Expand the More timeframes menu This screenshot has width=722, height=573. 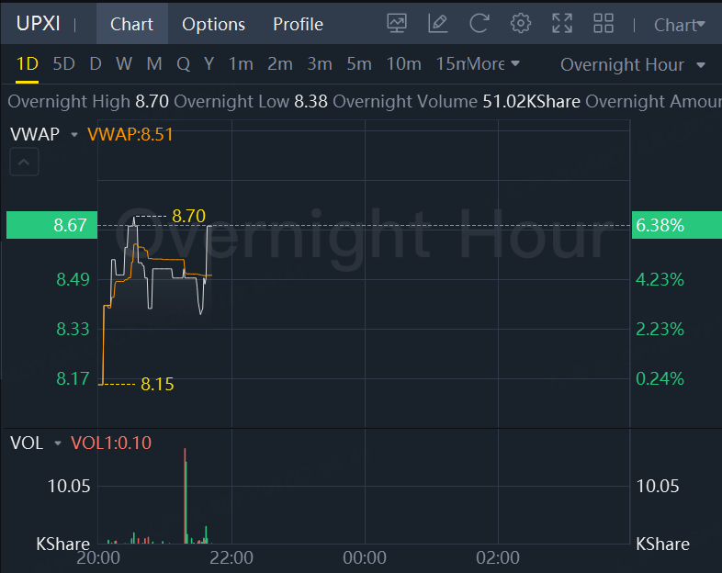pos(493,64)
